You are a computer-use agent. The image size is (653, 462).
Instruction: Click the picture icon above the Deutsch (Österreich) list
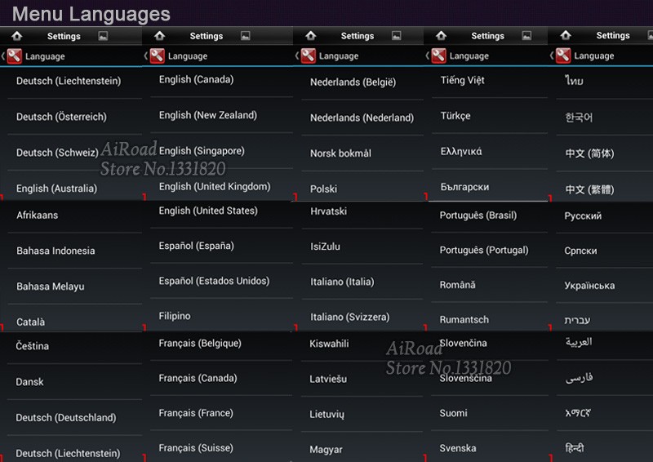pyautogui.click(x=103, y=36)
